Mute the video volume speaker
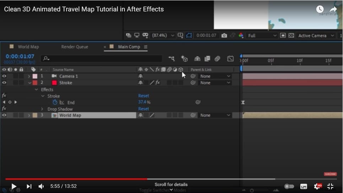The height and width of the screenshot is (193, 343). (41, 186)
